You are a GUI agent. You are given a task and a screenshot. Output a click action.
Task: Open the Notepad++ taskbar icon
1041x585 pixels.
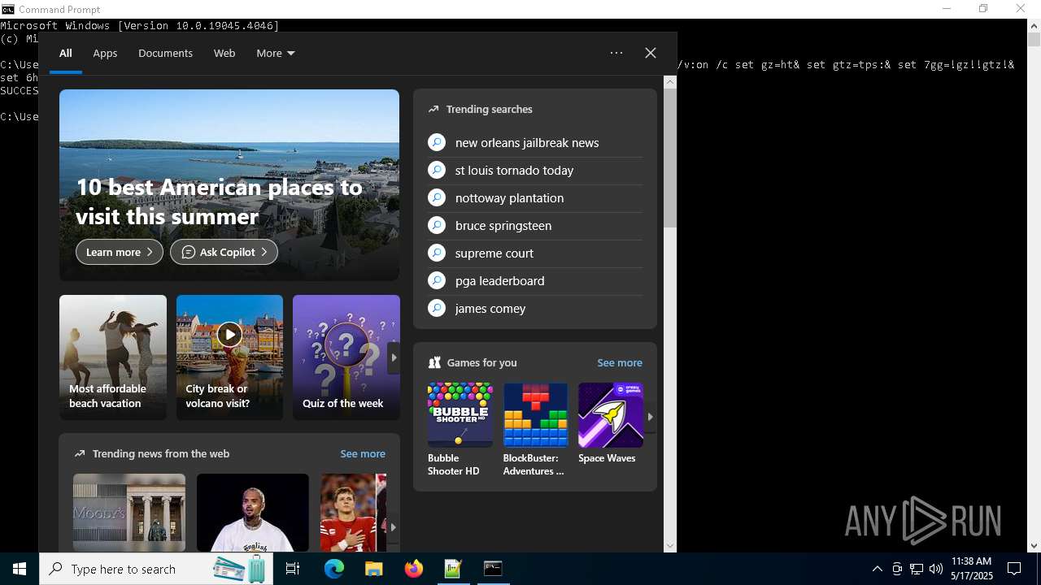point(453,569)
